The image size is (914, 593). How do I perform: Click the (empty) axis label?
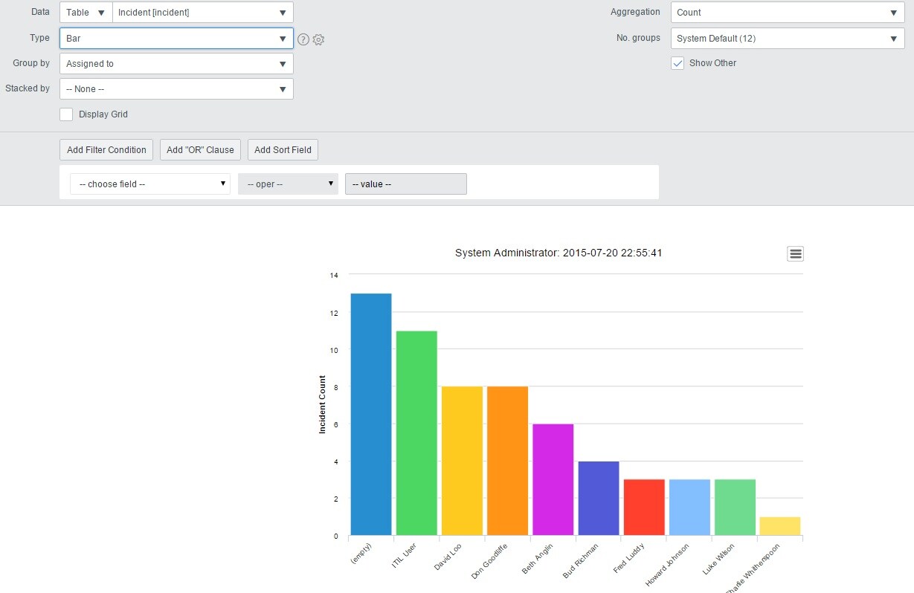[360, 554]
